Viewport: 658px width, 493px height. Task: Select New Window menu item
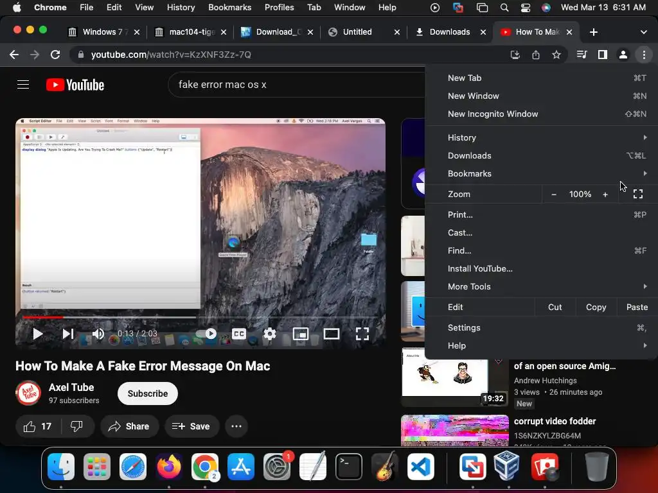[x=541, y=96]
